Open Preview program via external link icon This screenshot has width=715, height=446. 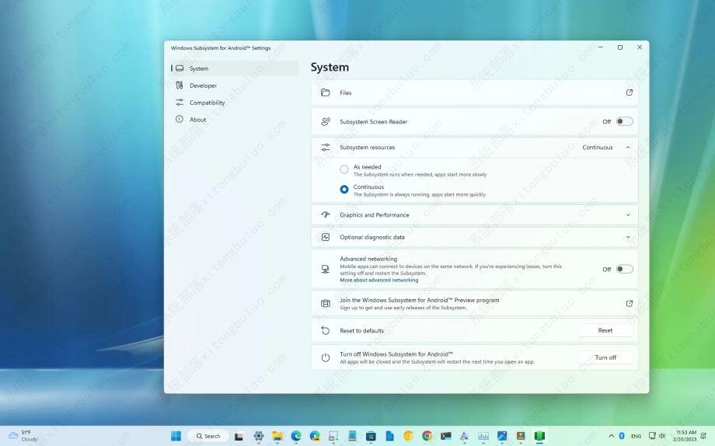(x=629, y=304)
